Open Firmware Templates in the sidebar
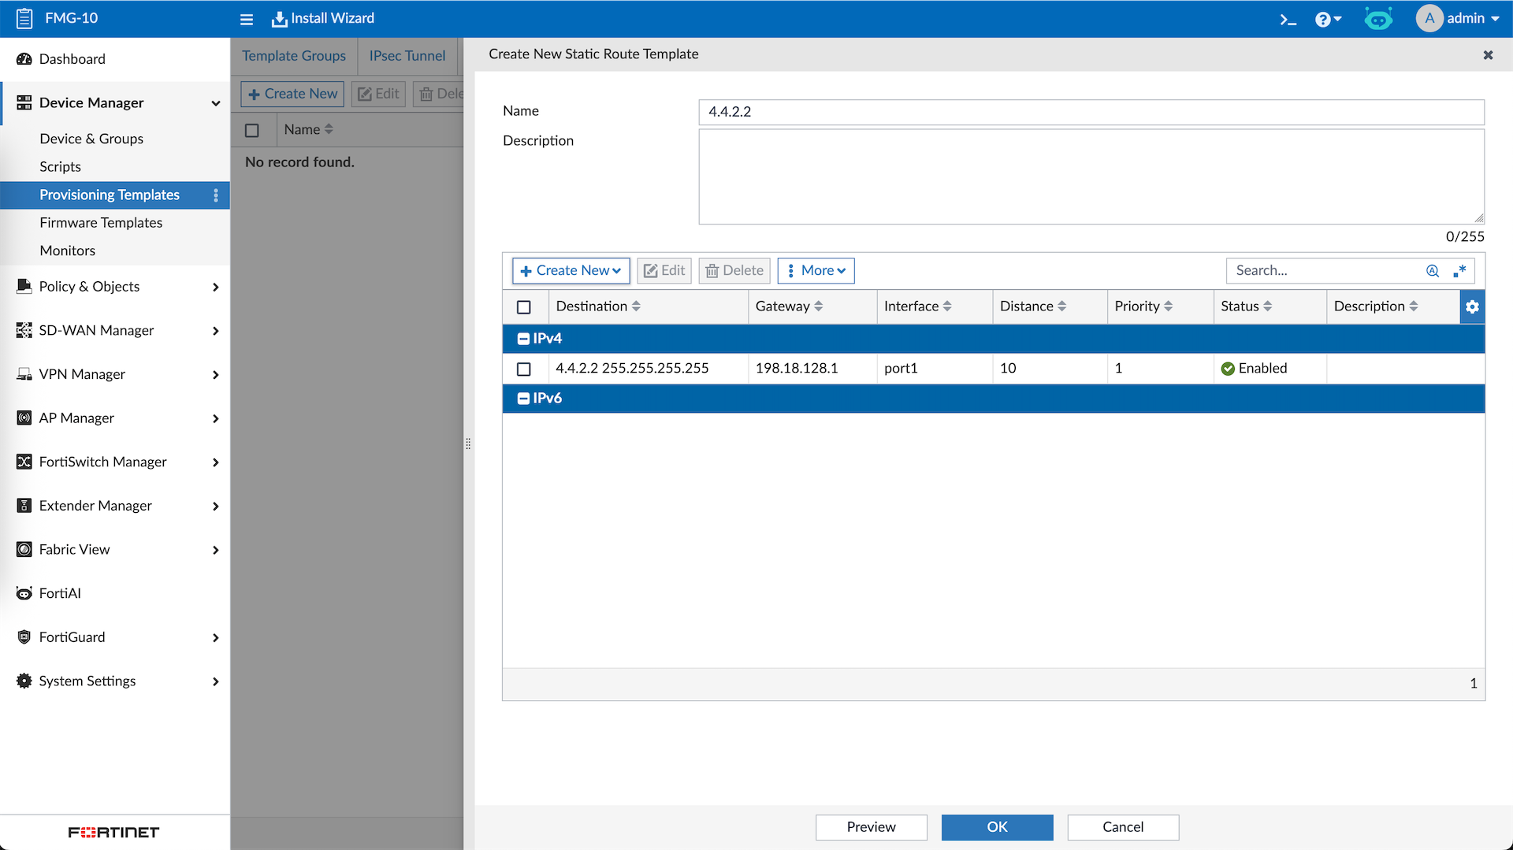This screenshot has width=1513, height=850. click(x=101, y=223)
